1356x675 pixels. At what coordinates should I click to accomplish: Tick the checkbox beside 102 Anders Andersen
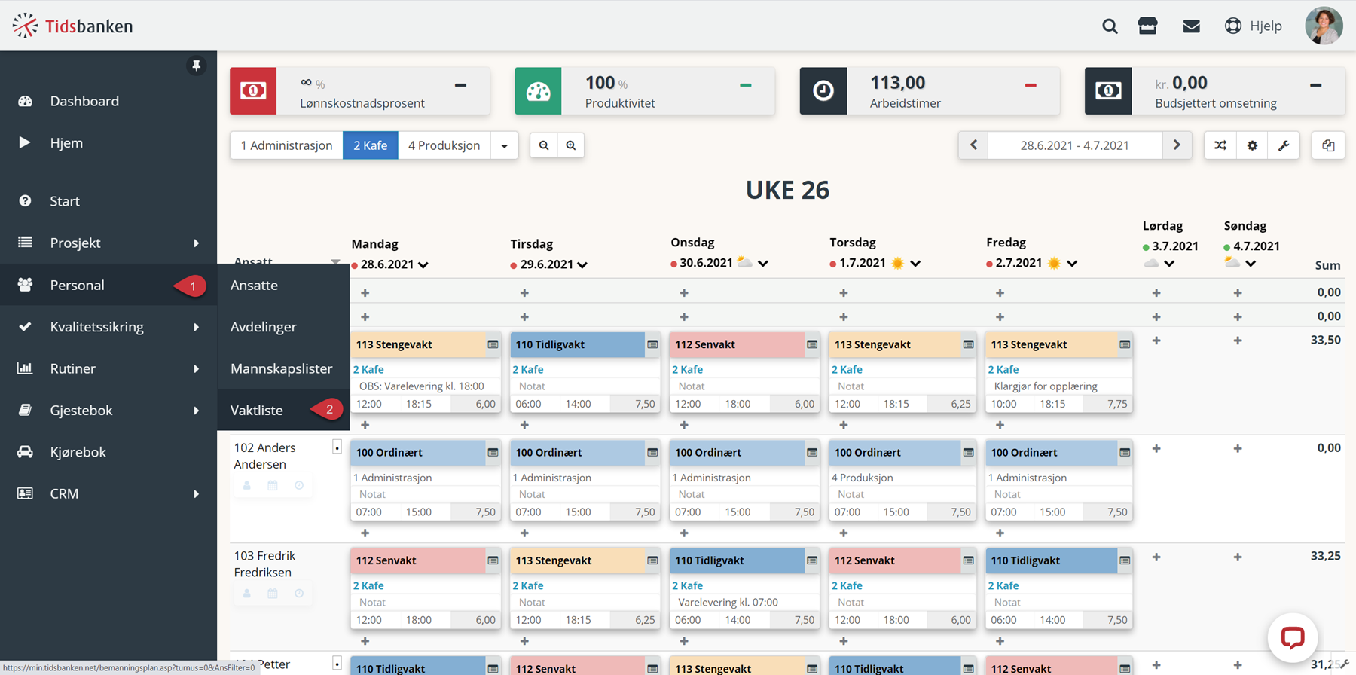pyautogui.click(x=337, y=447)
